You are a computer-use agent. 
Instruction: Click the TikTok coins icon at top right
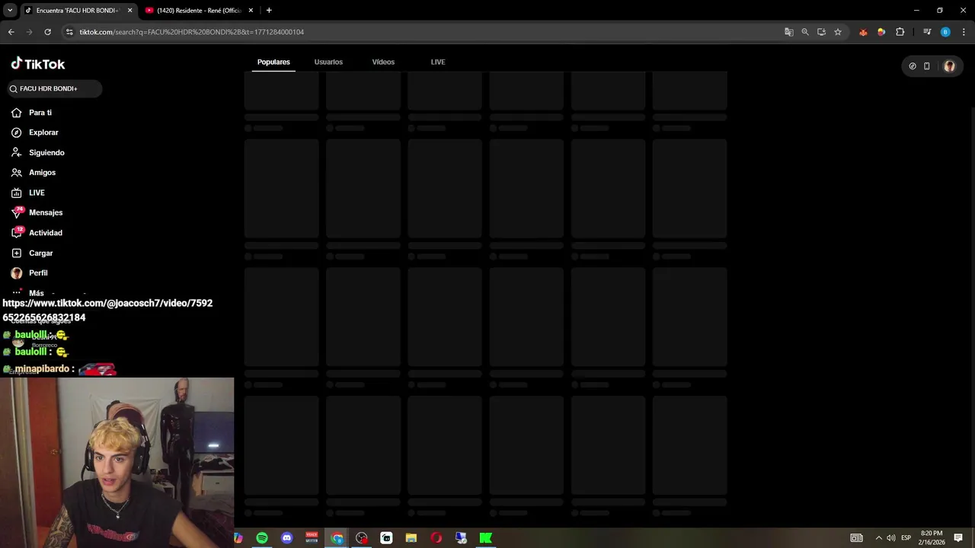point(913,66)
